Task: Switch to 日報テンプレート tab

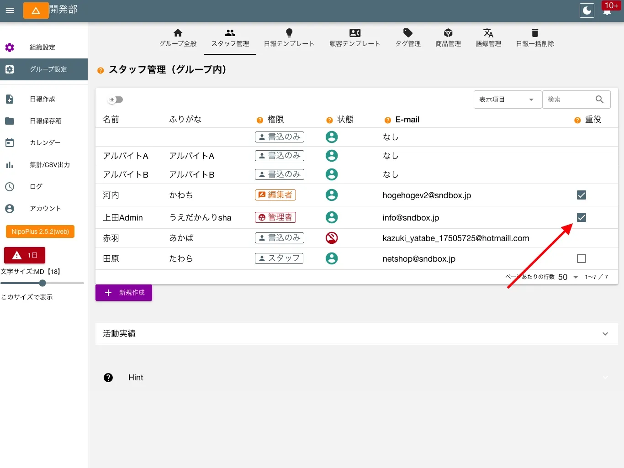Action: click(x=289, y=38)
